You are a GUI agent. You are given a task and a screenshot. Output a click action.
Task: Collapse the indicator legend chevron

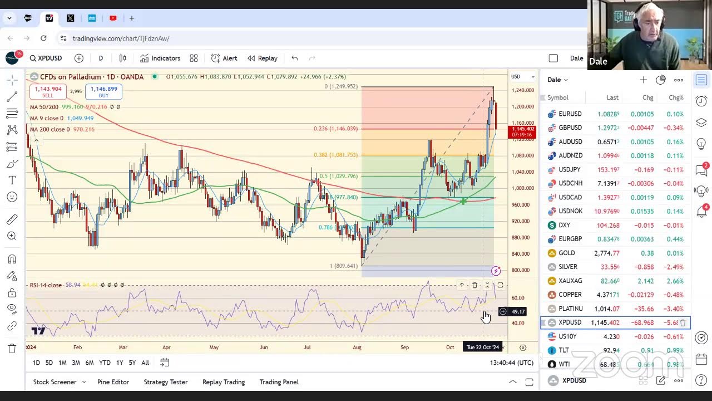tap(36, 140)
